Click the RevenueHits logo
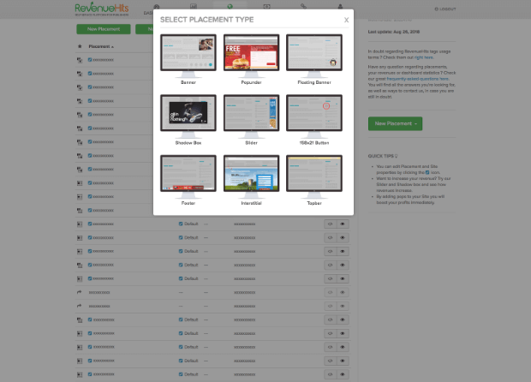This screenshot has height=382, width=531. tap(102, 9)
